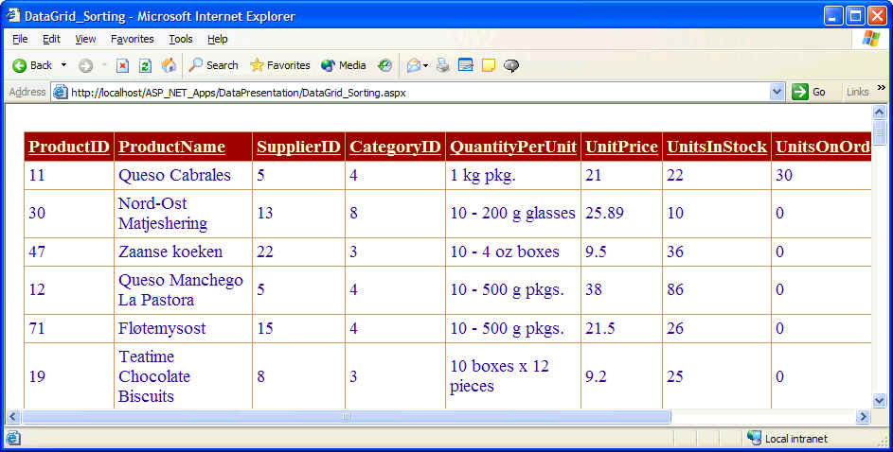Click the Messenger icon in toolbar
The height and width of the screenshot is (452, 893).
511,65
